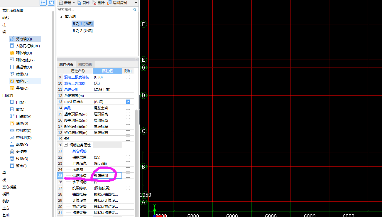Select the 过梁(G) lintel icon
The height and width of the screenshot is (217, 382).
[x=12, y=159]
